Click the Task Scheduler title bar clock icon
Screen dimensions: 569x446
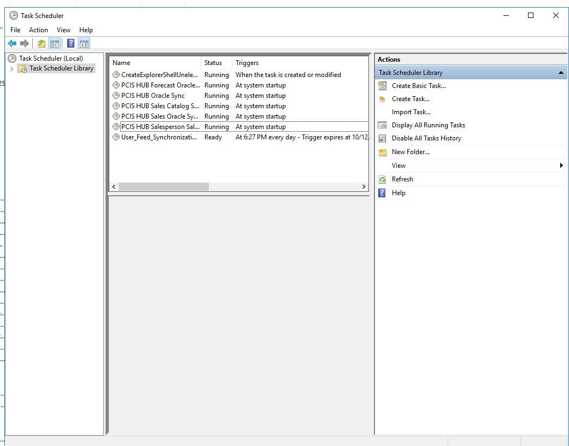tap(14, 15)
